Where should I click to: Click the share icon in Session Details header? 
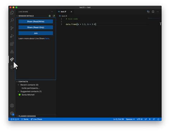tap(54, 16)
